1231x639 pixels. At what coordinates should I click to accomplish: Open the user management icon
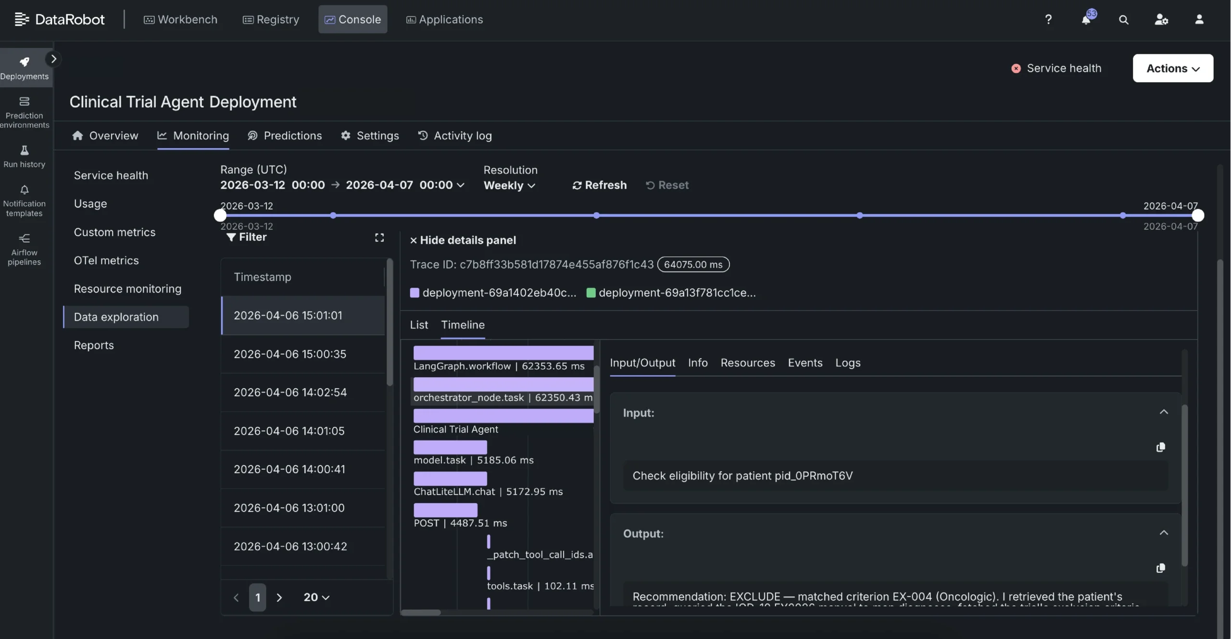tap(1161, 19)
